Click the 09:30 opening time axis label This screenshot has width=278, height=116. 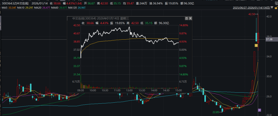81,91
